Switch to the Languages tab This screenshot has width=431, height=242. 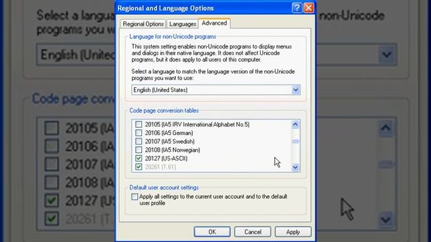[x=183, y=24]
